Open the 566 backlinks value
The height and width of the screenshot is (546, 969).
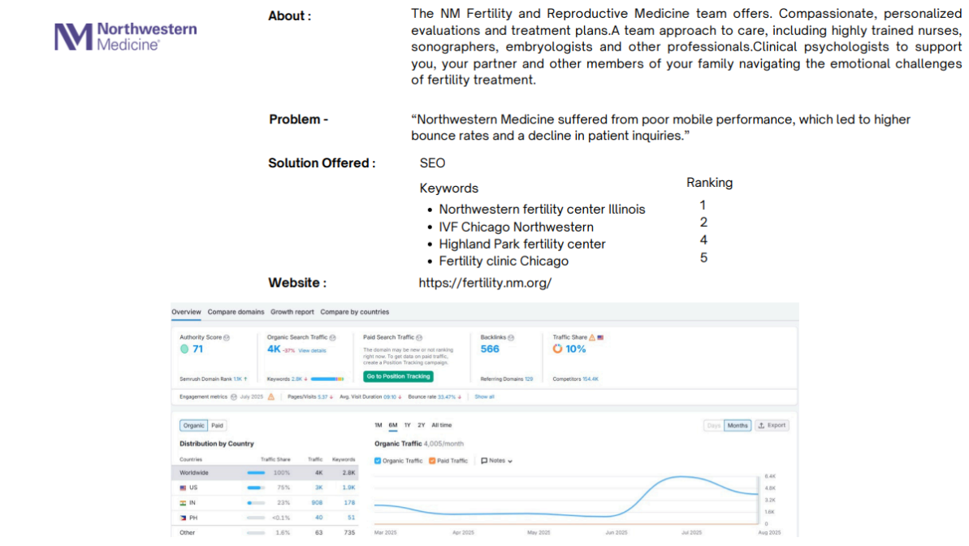click(490, 349)
